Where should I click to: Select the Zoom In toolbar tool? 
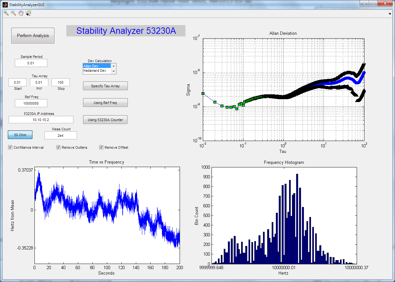coord(6,13)
